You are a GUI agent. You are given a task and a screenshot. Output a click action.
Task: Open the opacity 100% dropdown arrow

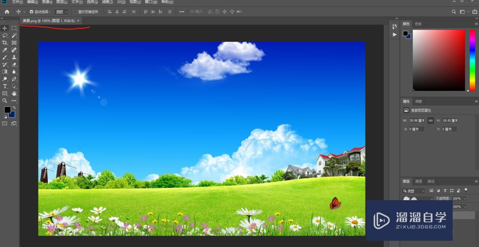[x=465, y=199]
